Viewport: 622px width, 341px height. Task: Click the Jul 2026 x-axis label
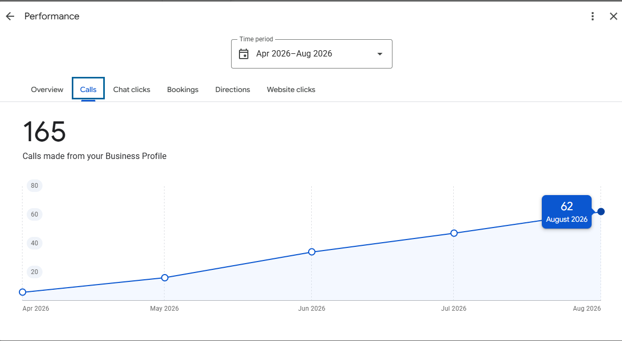click(454, 309)
